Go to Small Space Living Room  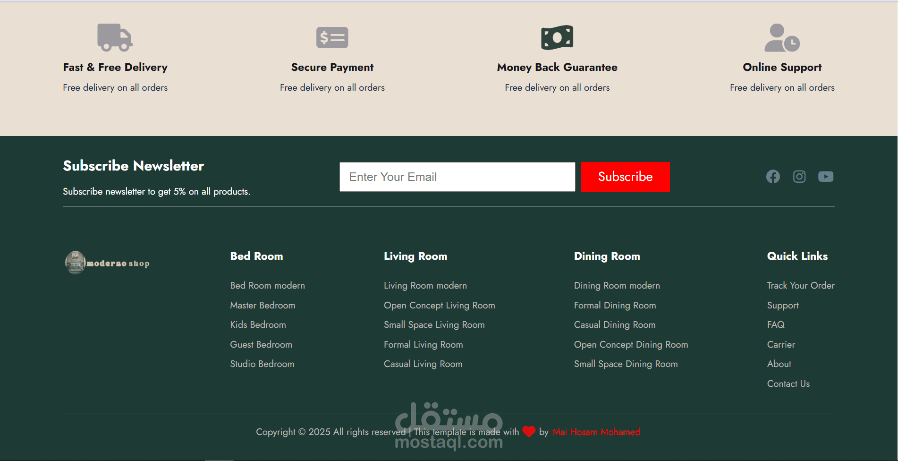pyautogui.click(x=434, y=324)
